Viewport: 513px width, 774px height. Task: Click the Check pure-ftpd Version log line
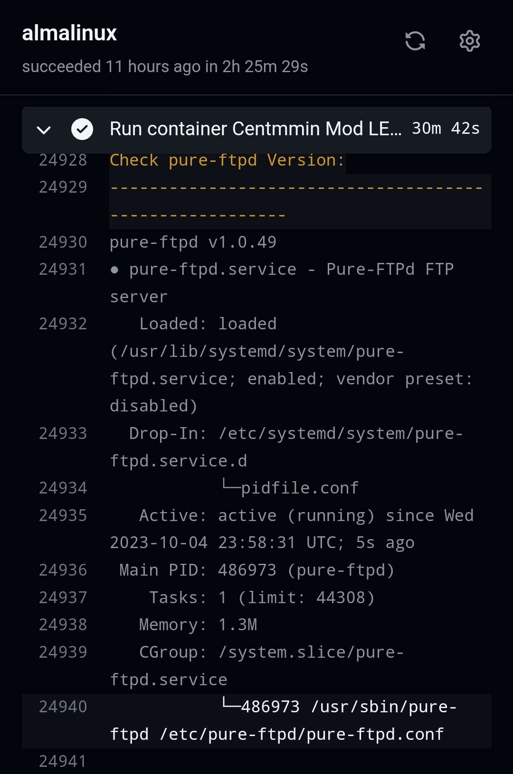(x=227, y=160)
